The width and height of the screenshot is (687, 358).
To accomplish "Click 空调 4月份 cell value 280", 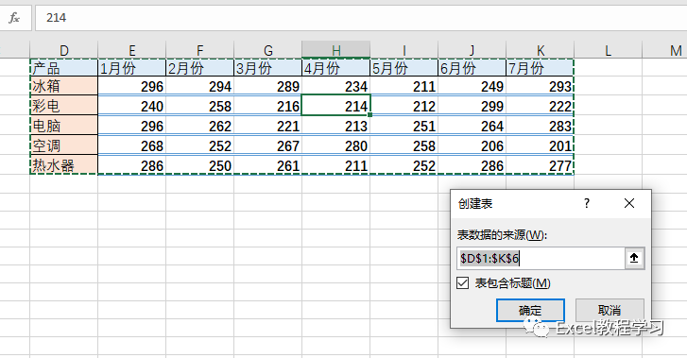I will (x=336, y=145).
